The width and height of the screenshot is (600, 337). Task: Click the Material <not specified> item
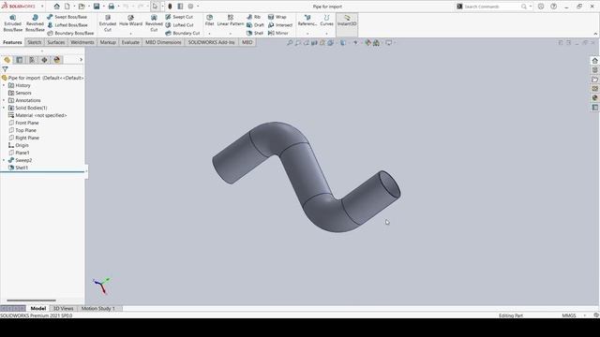37,115
